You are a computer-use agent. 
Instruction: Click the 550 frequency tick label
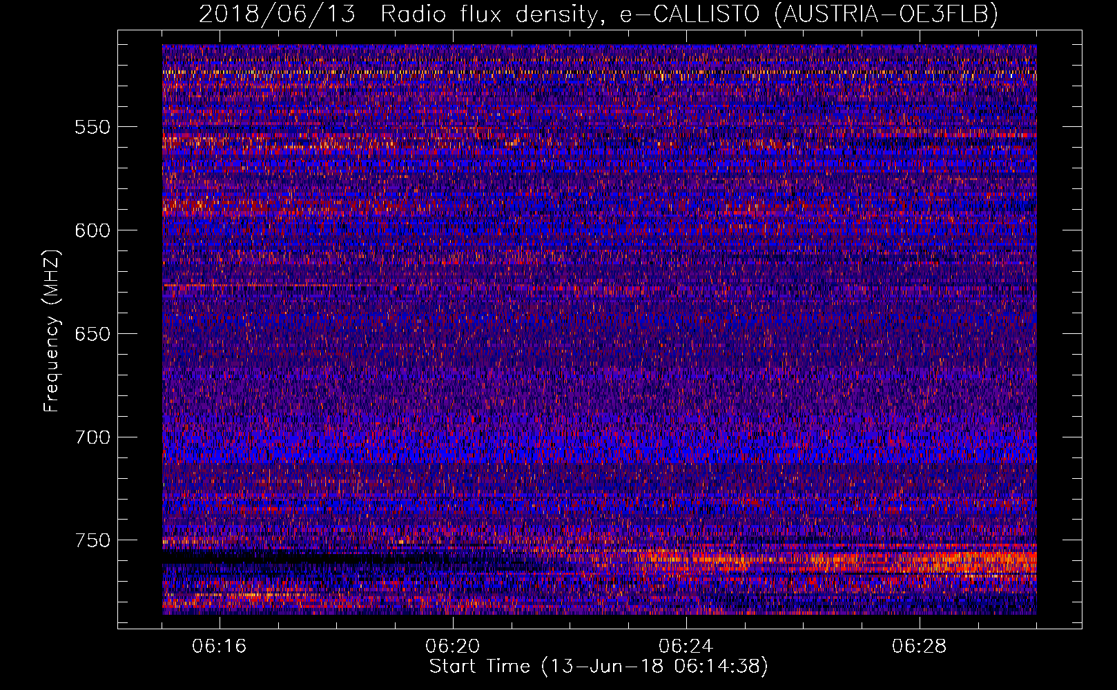(93, 127)
